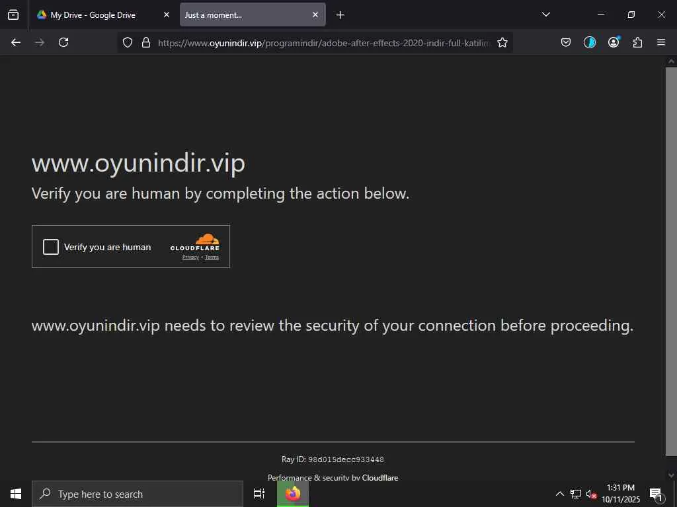
Task: Follow the Cloudflare footer link
Action: (x=380, y=477)
